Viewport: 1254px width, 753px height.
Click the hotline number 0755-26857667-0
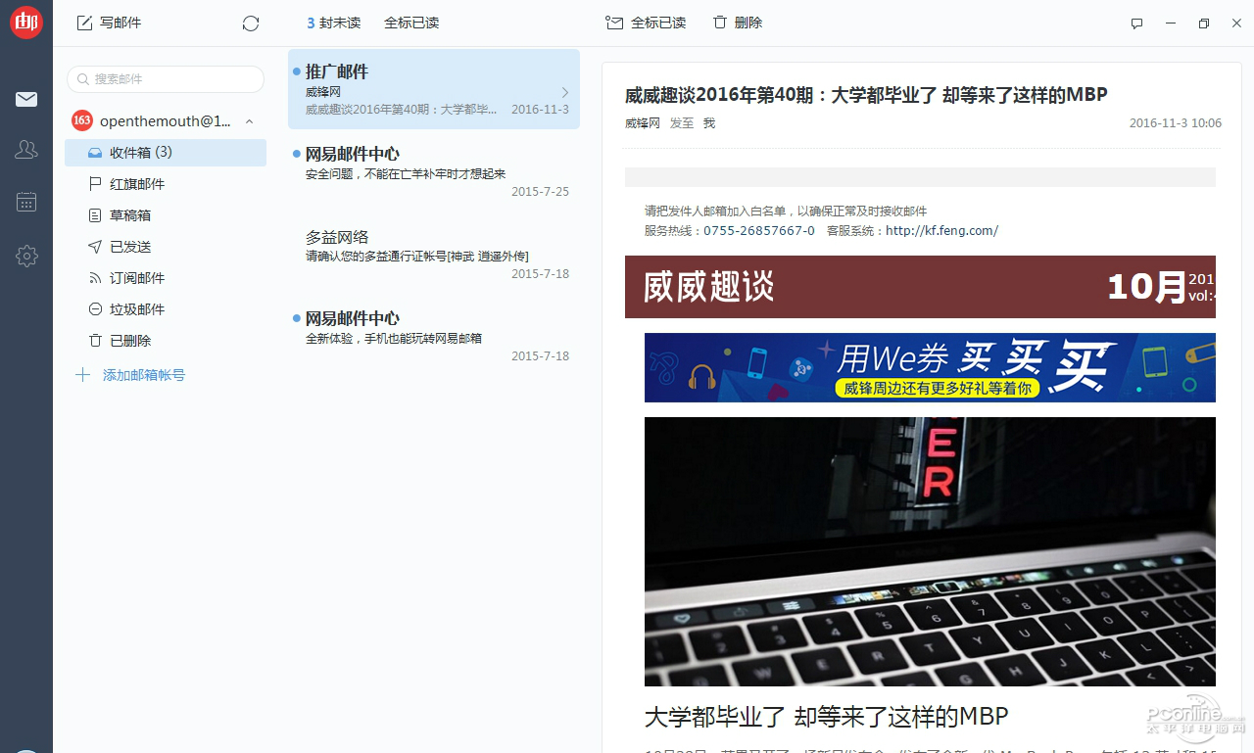click(759, 231)
